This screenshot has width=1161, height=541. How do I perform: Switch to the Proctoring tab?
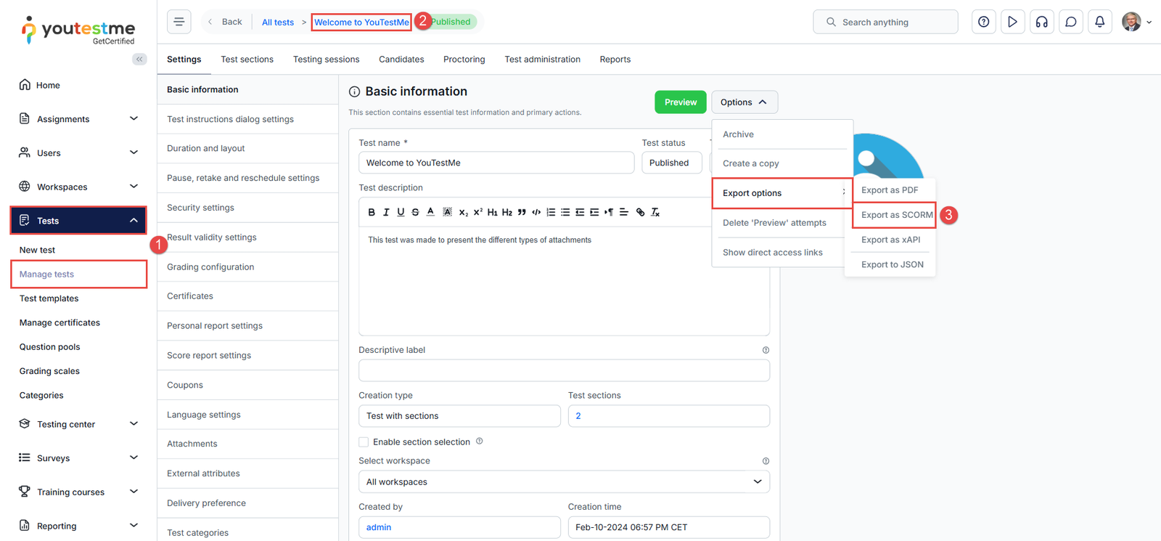pyautogui.click(x=464, y=60)
